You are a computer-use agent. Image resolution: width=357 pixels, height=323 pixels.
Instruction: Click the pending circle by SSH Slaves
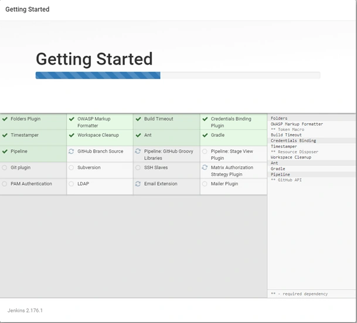click(x=138, y=167)
